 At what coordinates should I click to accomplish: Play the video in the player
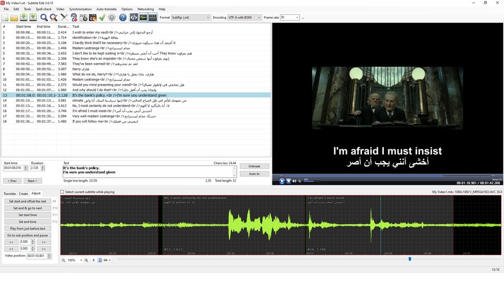[x=282, y=181]
